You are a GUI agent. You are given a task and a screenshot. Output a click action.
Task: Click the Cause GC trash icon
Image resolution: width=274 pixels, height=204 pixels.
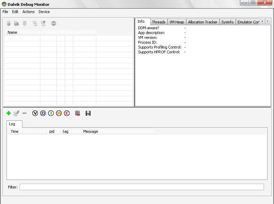tap(25, 23)
